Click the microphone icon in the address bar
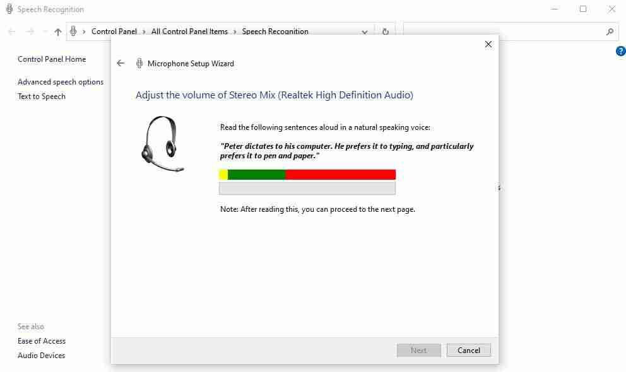 pos(73,31)
